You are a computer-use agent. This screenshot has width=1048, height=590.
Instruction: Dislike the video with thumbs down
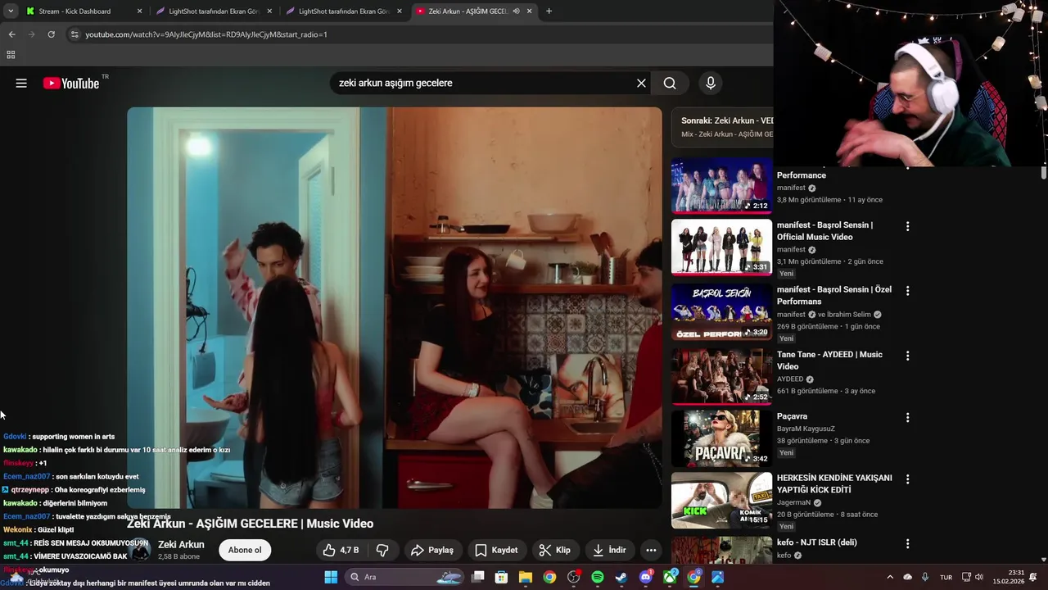(382, 550)
